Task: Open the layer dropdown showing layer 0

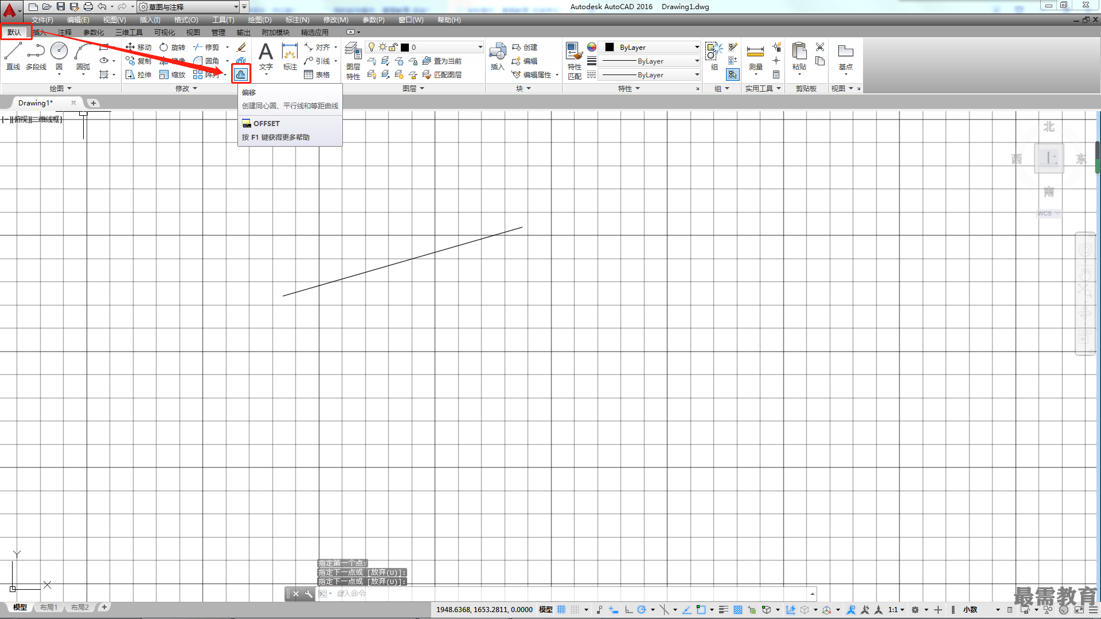Action: (425, 47)
